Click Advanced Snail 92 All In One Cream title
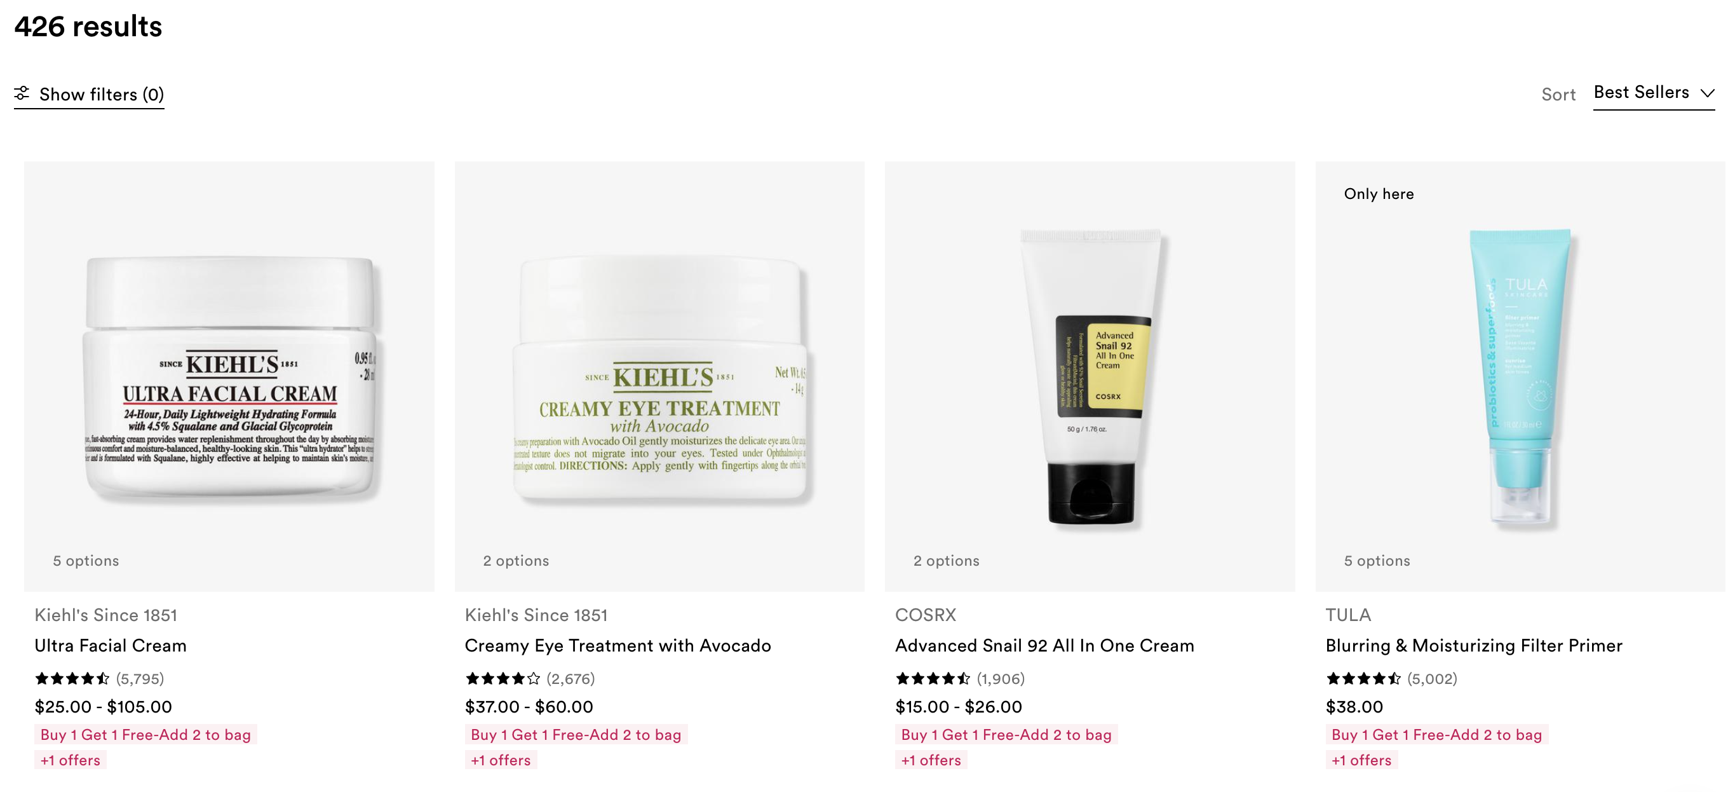The height and width of the screenshot is (792, 1728). pyautogui.click(x=1044, y=645)
